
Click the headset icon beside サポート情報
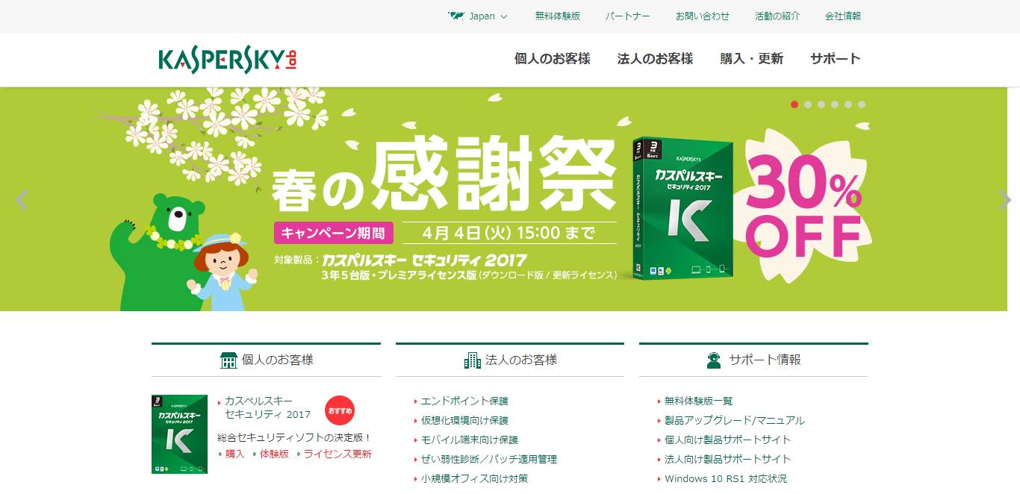point(714,360)
